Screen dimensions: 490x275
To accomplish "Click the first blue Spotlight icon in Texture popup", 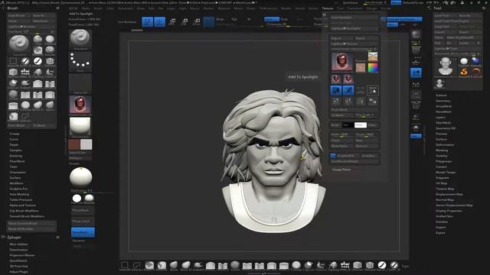I will [336, 90].
